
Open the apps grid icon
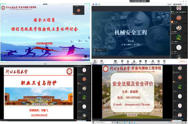point(159,62)
